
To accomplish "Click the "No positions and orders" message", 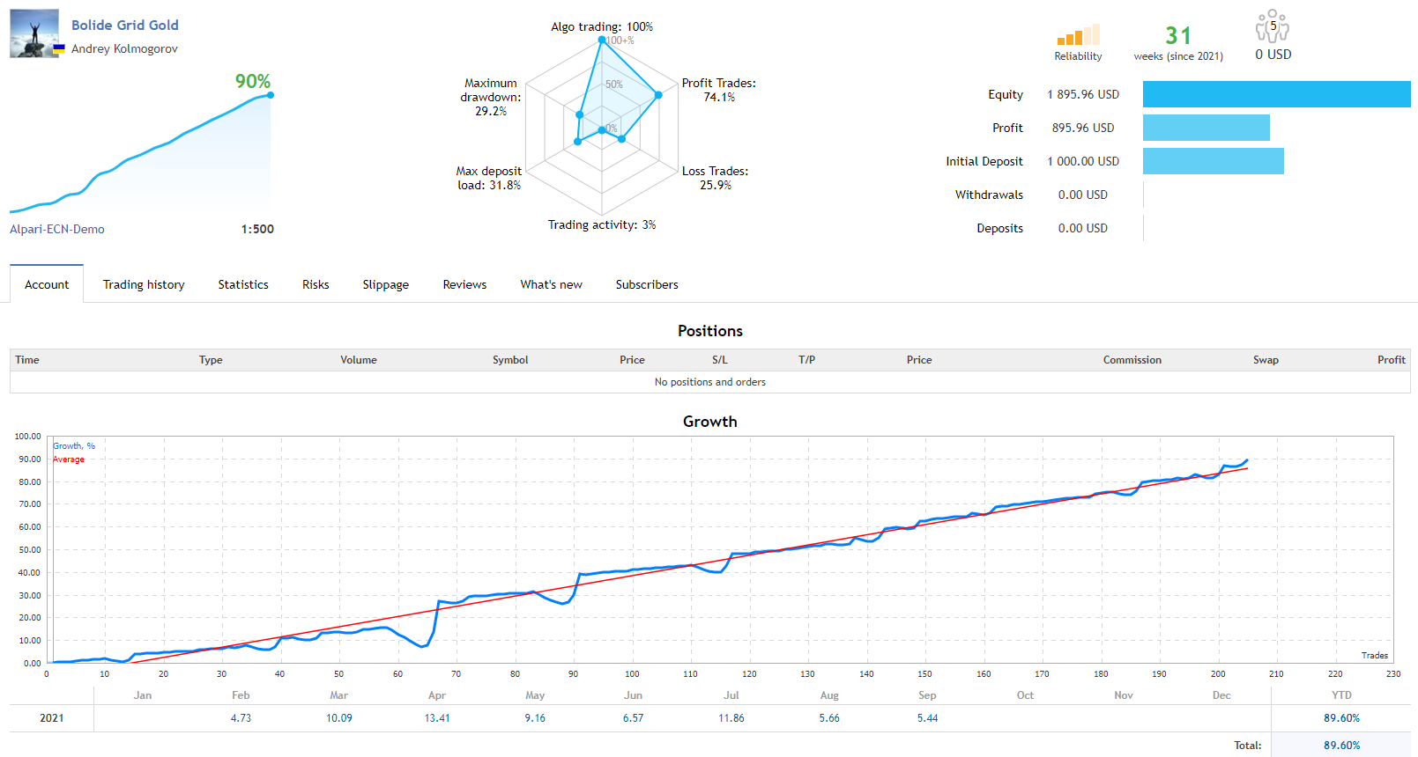I will point(710,382).
